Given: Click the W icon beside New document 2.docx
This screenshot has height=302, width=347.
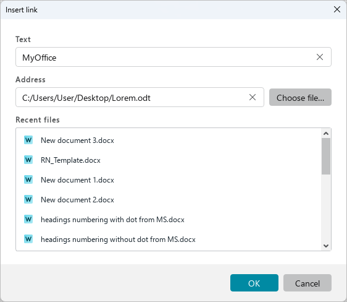Looking at the screenshot, I should [28, 199].
